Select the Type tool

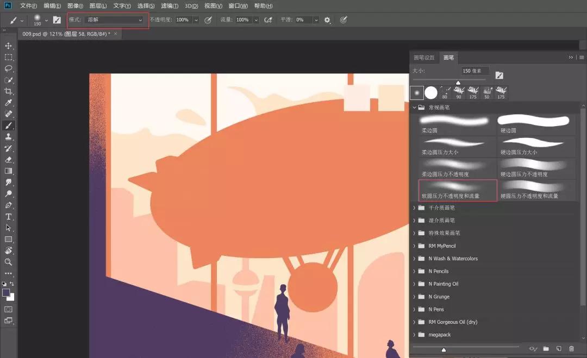coord(9,217)
